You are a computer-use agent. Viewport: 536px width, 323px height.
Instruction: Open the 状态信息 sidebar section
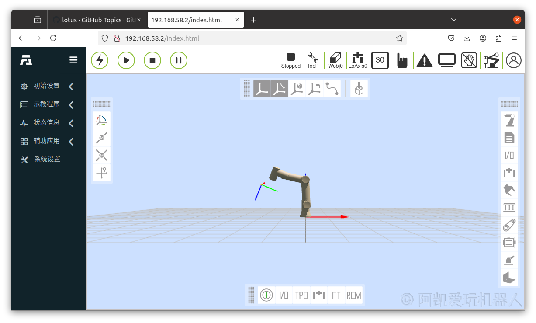coord(46,123)
